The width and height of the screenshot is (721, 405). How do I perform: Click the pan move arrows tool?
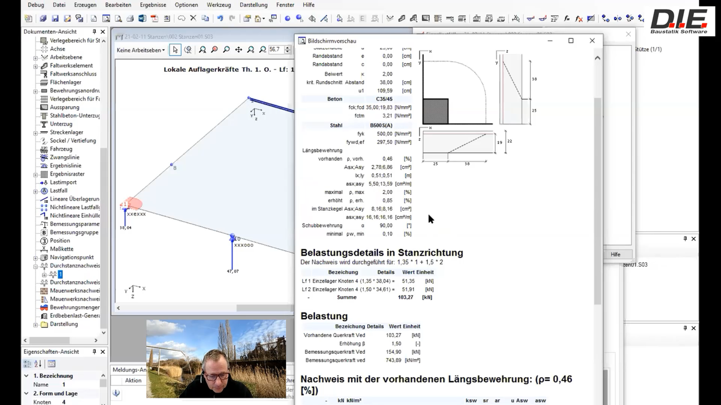(239, 50)
